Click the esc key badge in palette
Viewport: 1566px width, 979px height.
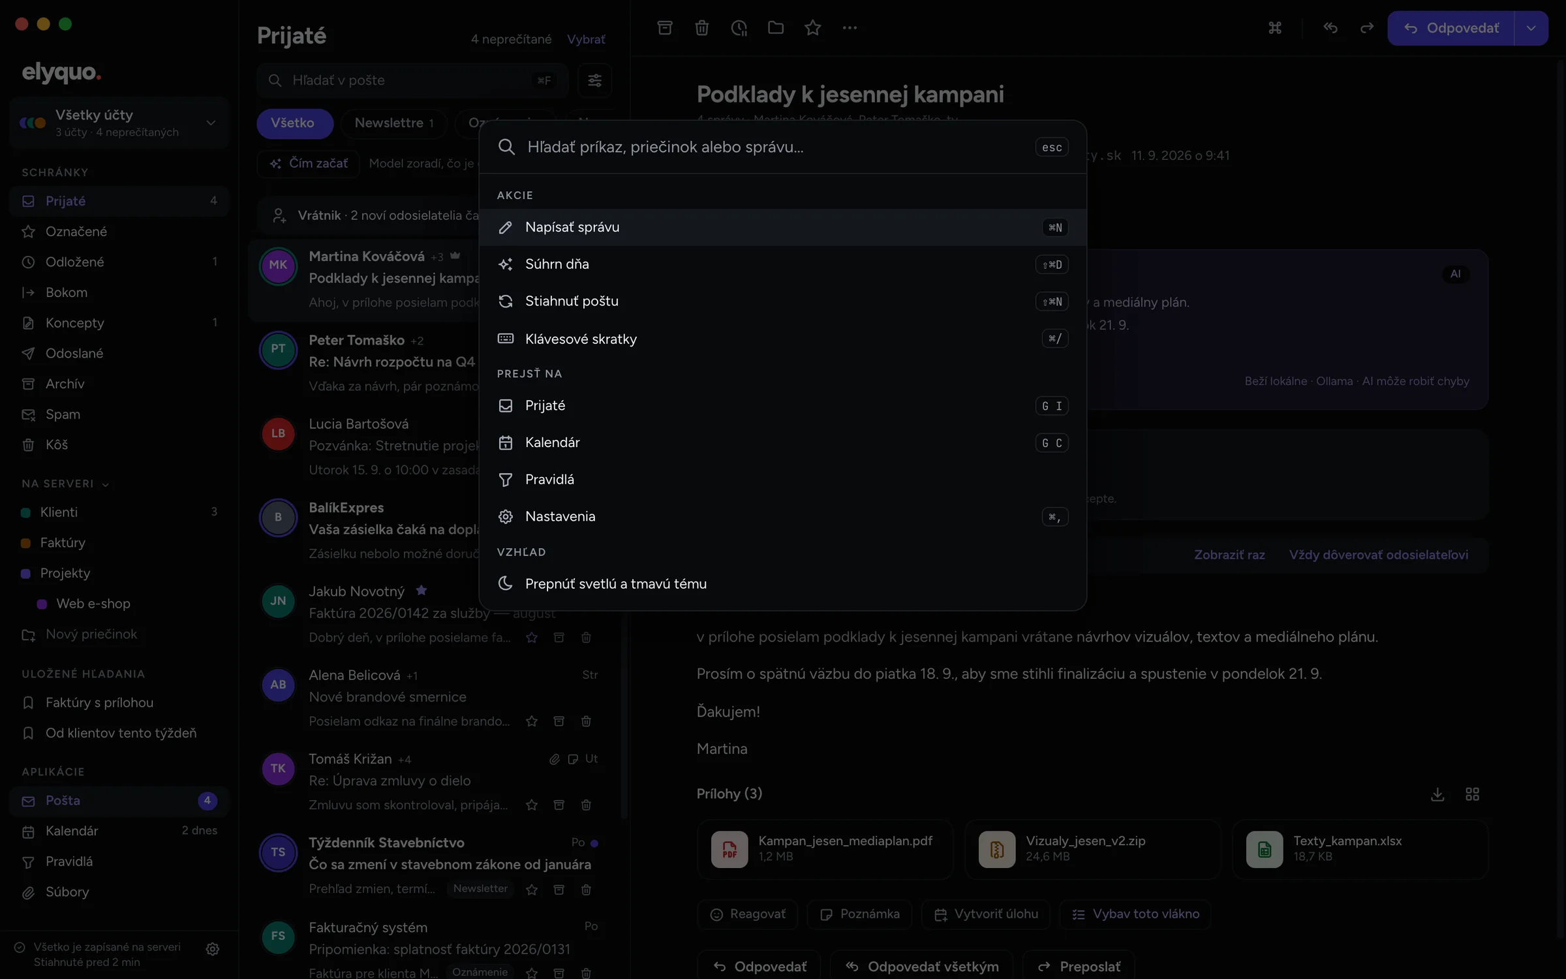(x=1051, y=148)
